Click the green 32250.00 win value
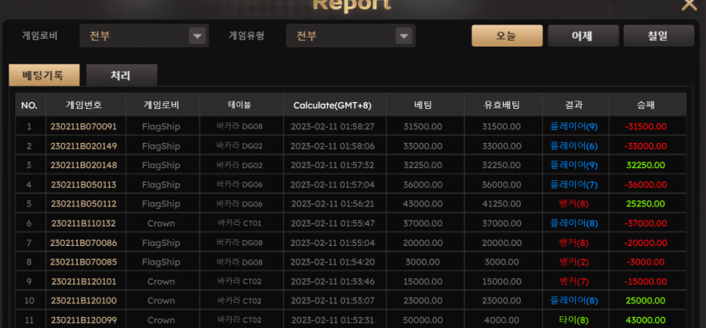 [x=646, y=166]
